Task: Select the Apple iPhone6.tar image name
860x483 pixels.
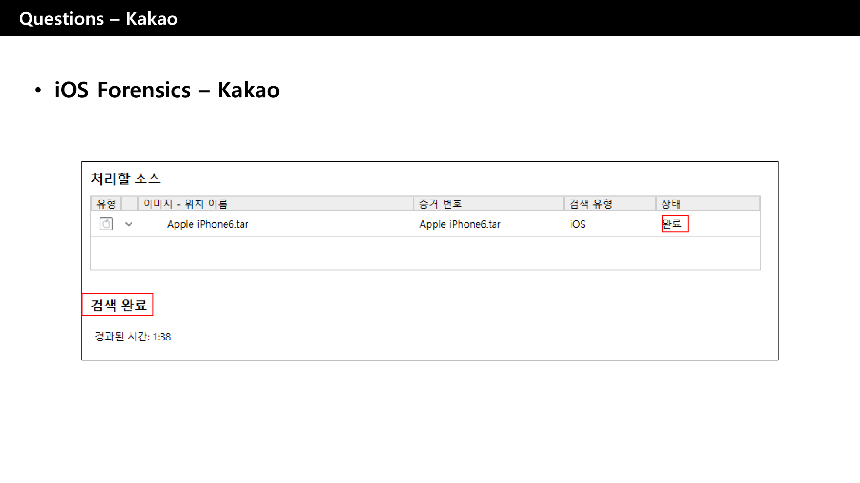Action: [208, 224]
